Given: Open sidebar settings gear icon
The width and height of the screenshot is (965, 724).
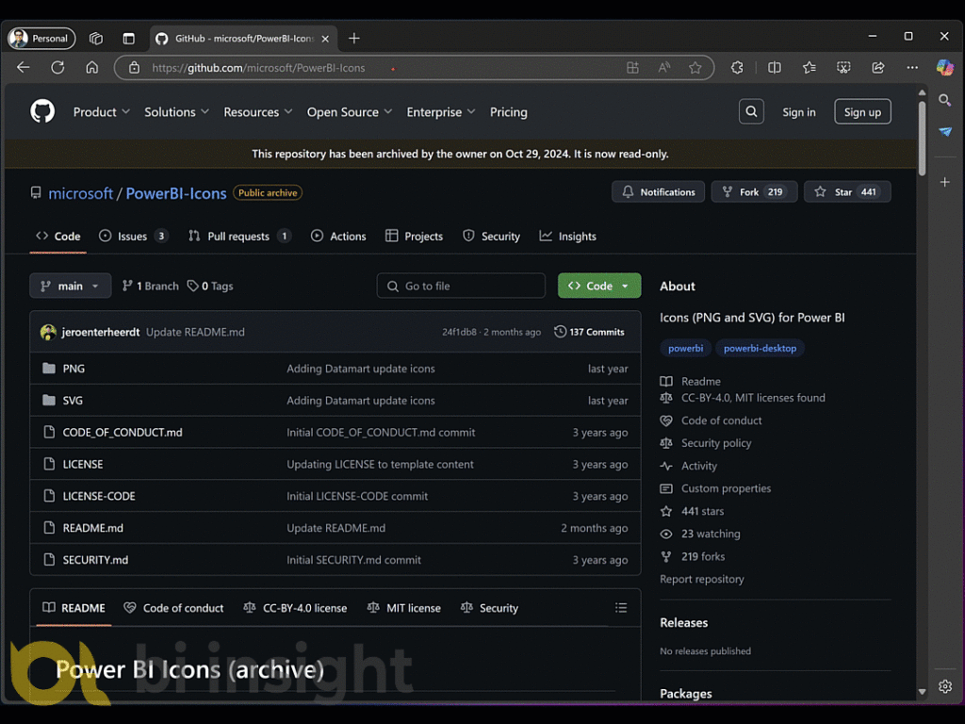Looking at the screenshot, I should point(944,686).
